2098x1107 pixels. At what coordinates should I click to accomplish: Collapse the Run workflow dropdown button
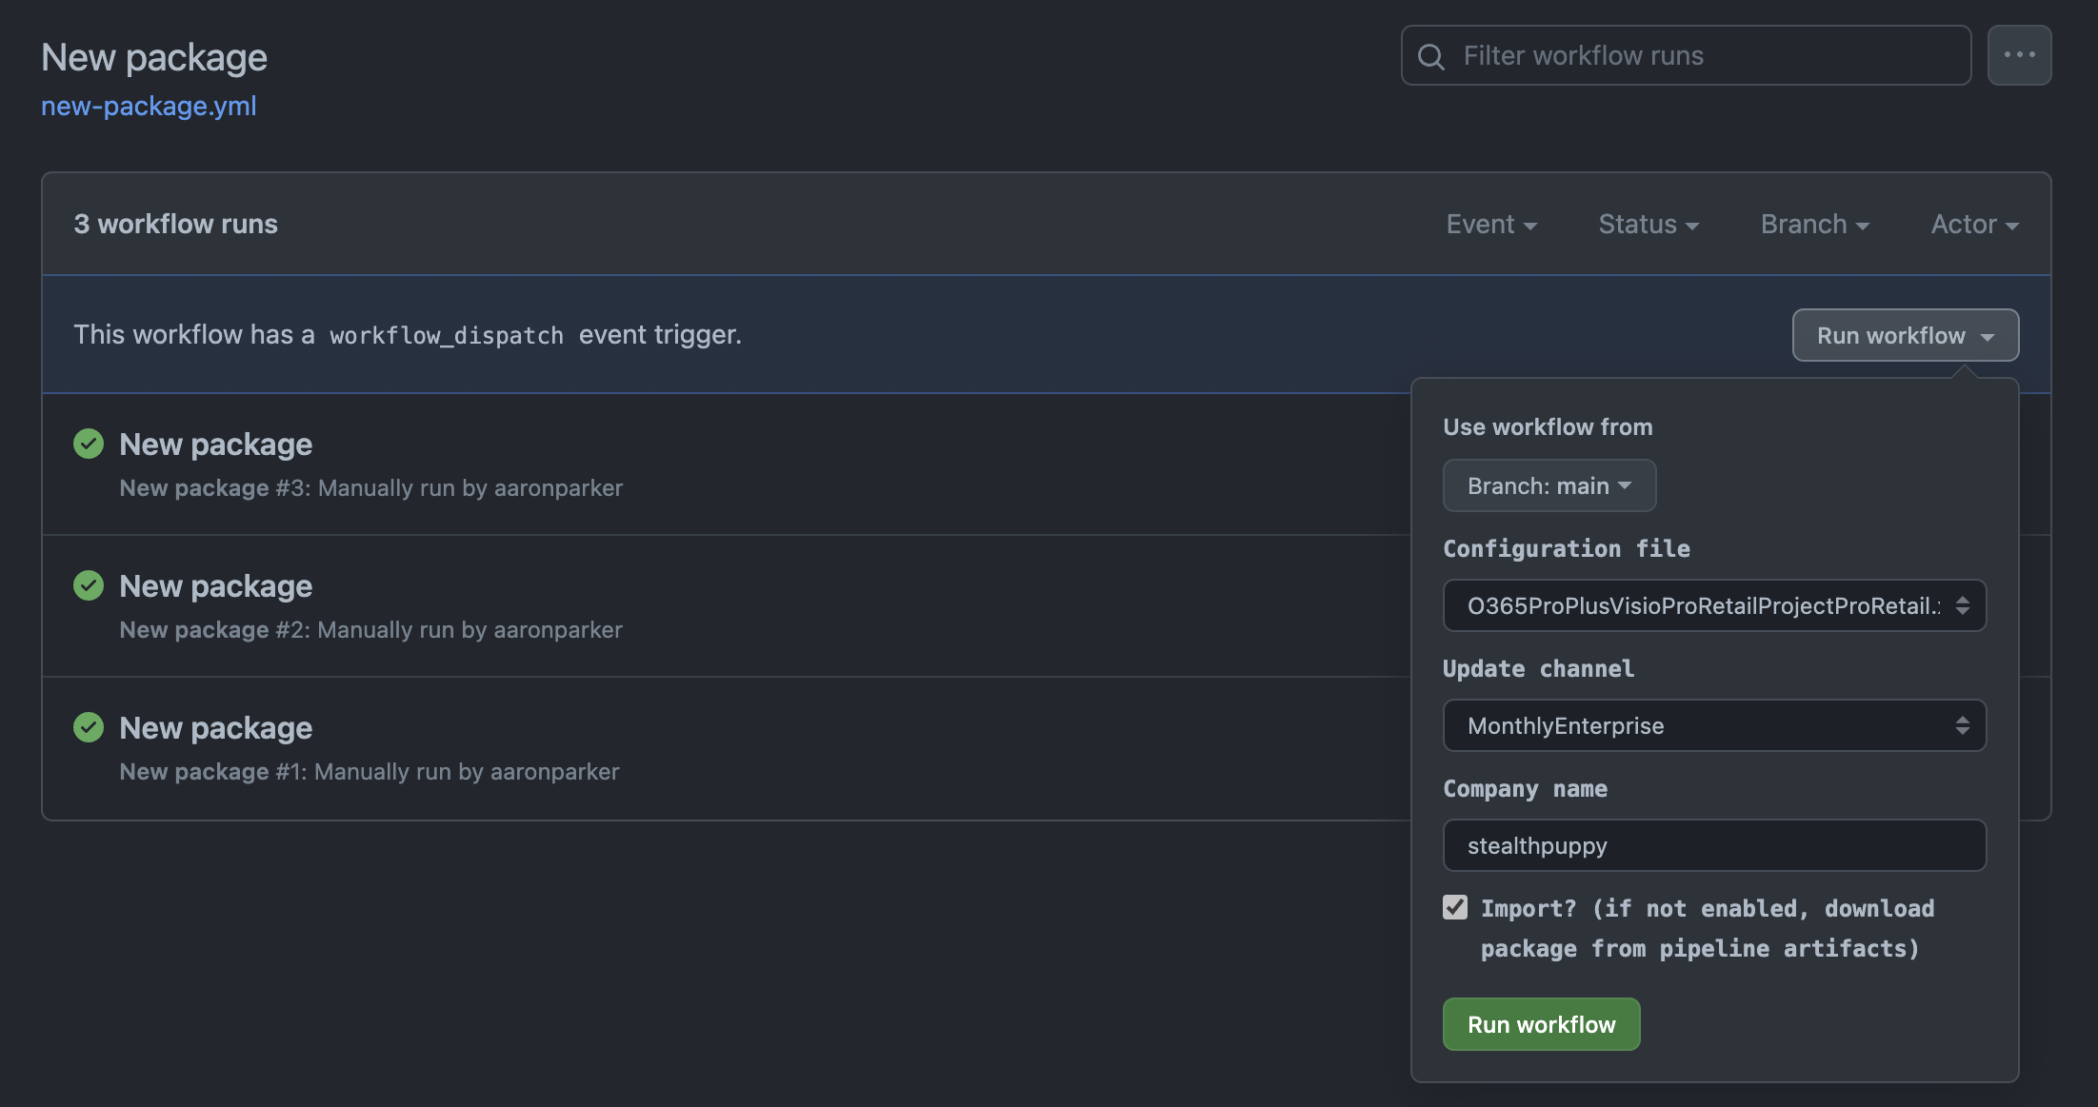click(x=1905, y=336)
